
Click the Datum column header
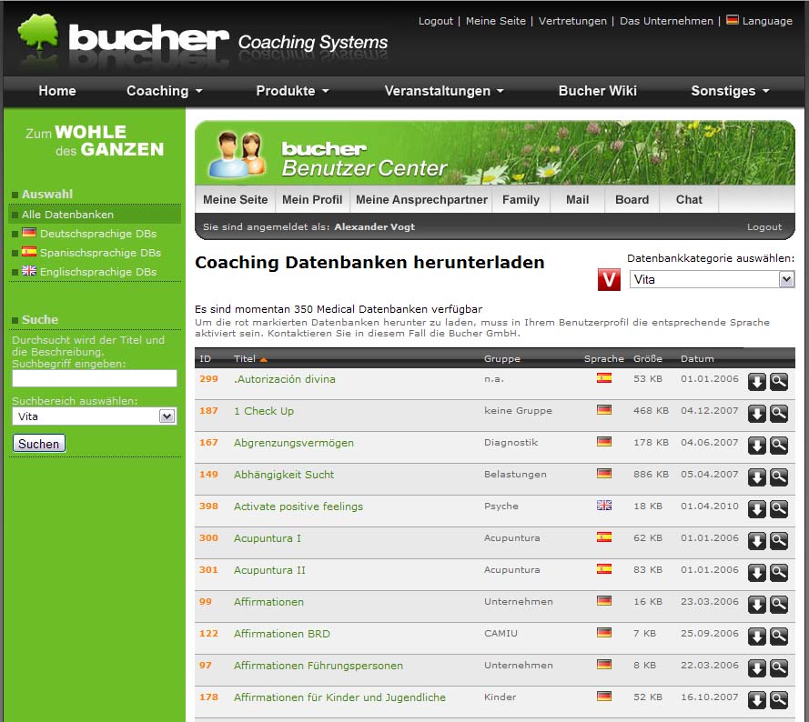697,359
